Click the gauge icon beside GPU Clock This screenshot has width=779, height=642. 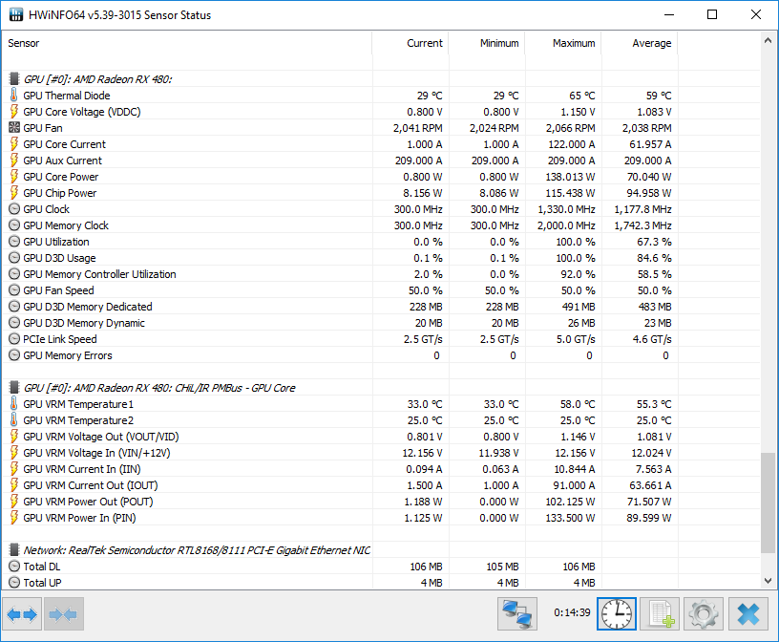coord(14,209)
